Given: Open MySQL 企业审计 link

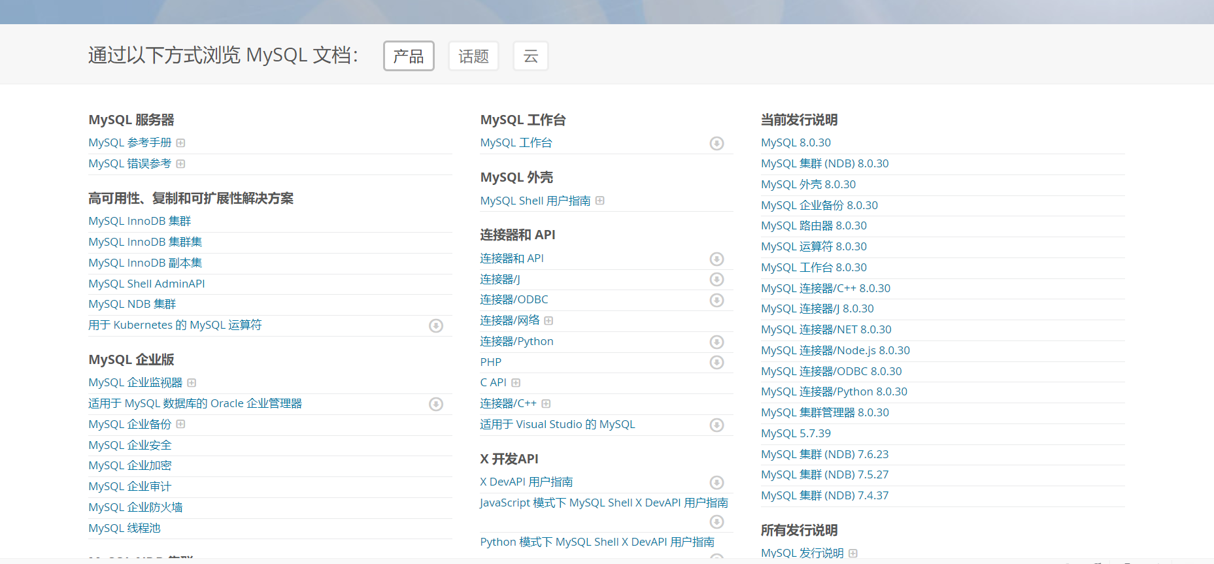Looking at the screenshot, I should click(130, 486).
